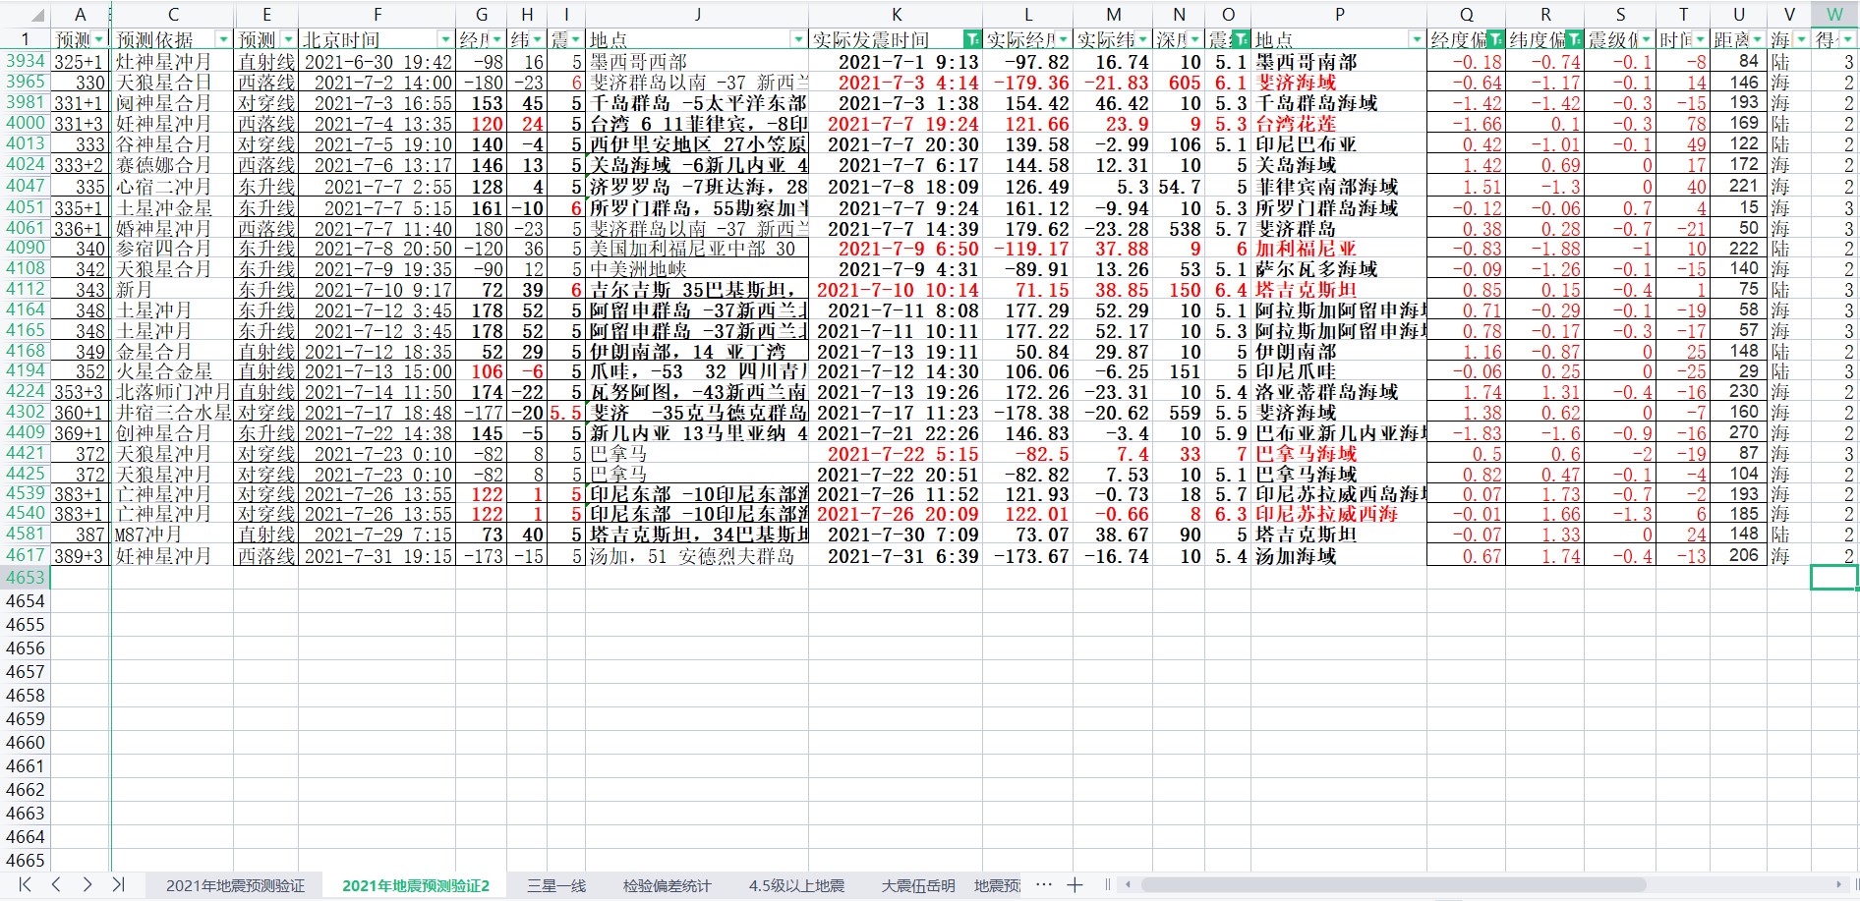Add a new sheet with plus icon
1860x901 pixels.
pos(1075,885)
